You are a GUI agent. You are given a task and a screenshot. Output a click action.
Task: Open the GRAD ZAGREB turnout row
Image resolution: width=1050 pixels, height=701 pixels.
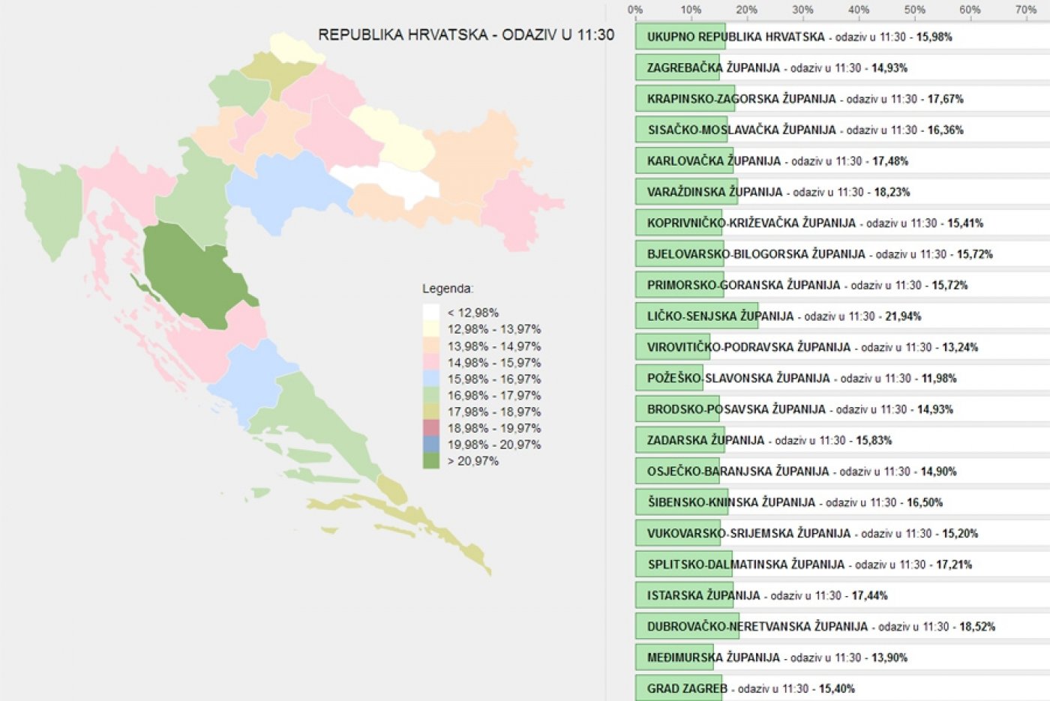pyautogui.click(x=678, y=688)
